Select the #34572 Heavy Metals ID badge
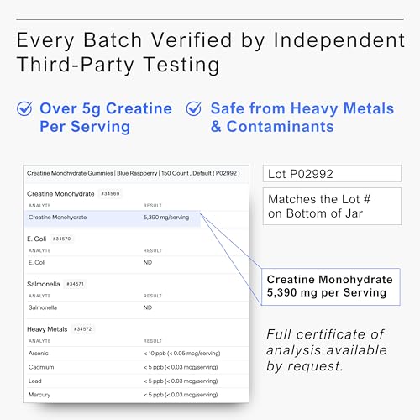The height and width of the screenshot is (420, 420). [83, 329]
